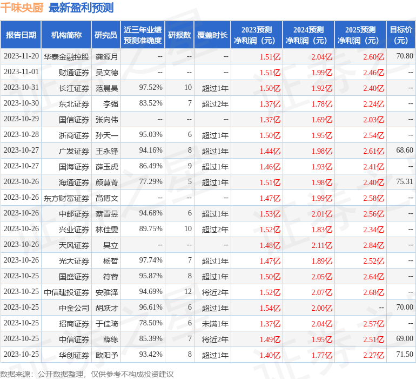Click target price 70.00

click(405, 307)
